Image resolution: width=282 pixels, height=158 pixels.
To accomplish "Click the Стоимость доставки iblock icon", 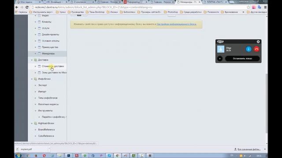I will click(x=39, y=66).
